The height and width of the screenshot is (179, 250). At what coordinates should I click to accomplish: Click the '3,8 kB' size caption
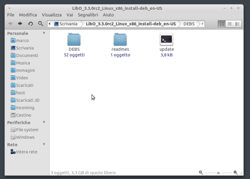[x=166, y=55]
